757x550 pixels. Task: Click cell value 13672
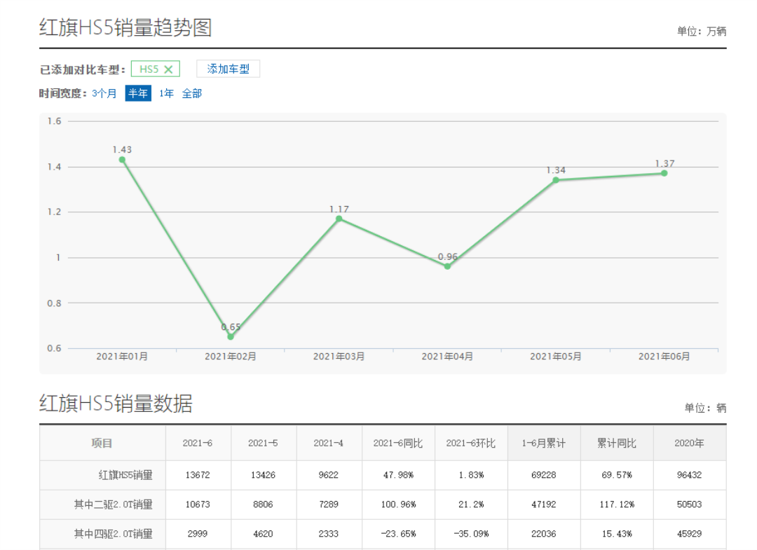pos(198,475)
